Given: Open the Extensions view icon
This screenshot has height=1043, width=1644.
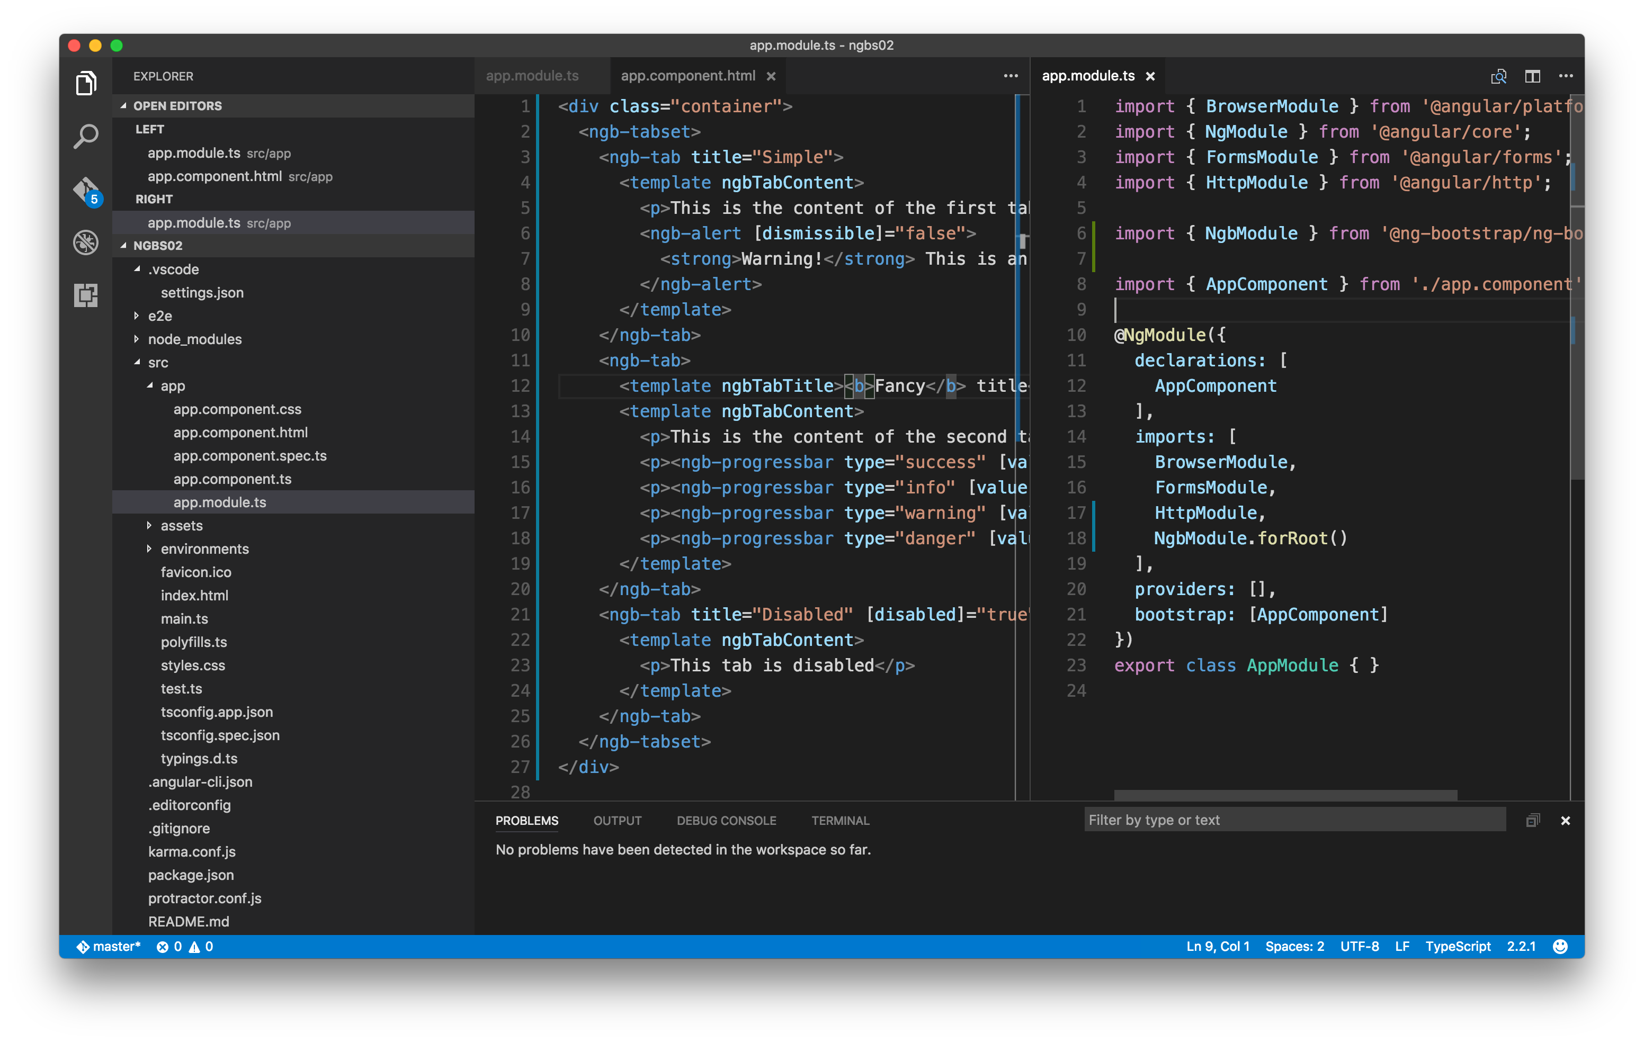Looking at the screenshot, I should pyautogui.click(x=85, y=295).
